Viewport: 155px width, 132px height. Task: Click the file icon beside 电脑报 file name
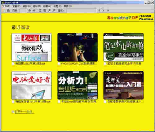point(13,64)
